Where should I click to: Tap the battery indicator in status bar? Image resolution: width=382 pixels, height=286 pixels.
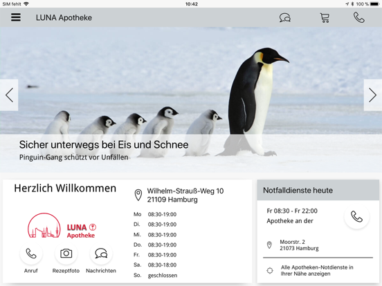pos(374,4)
